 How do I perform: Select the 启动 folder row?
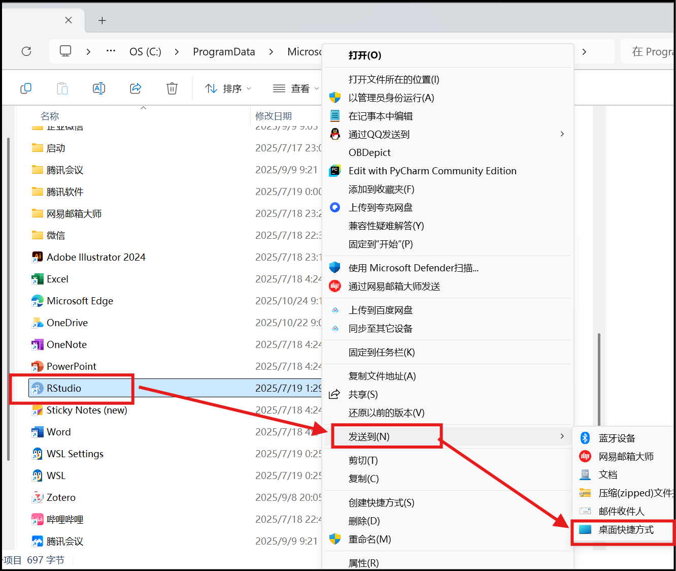(x=176, y=148)
